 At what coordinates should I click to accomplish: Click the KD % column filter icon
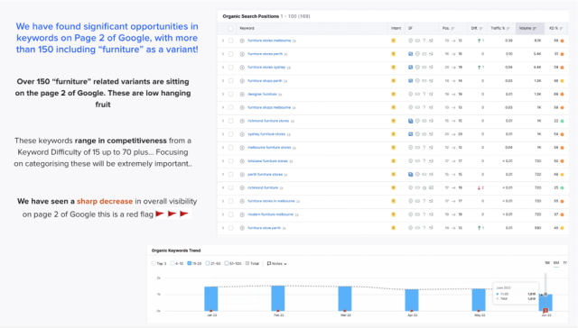tap(562, 28)
